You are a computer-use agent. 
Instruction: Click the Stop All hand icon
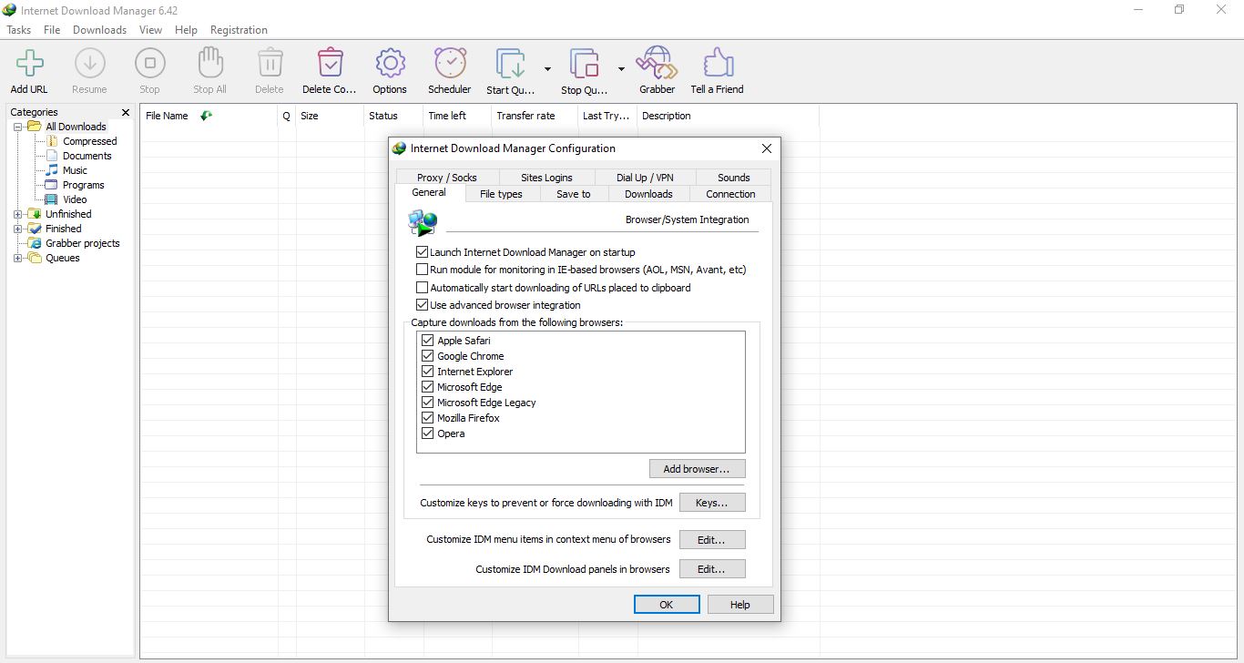(x=209, y=64)
